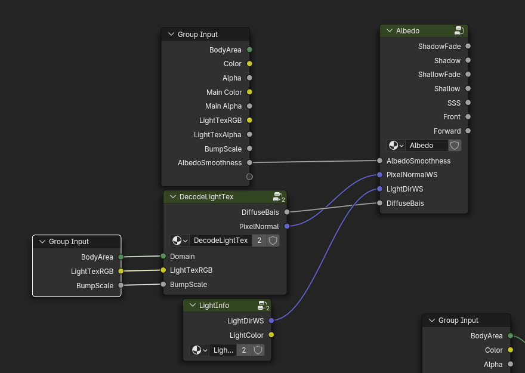Screen dimensions: 525x373
Task: Toggle fake user shield on DecodeLightTex node
Action: [273, 241]
